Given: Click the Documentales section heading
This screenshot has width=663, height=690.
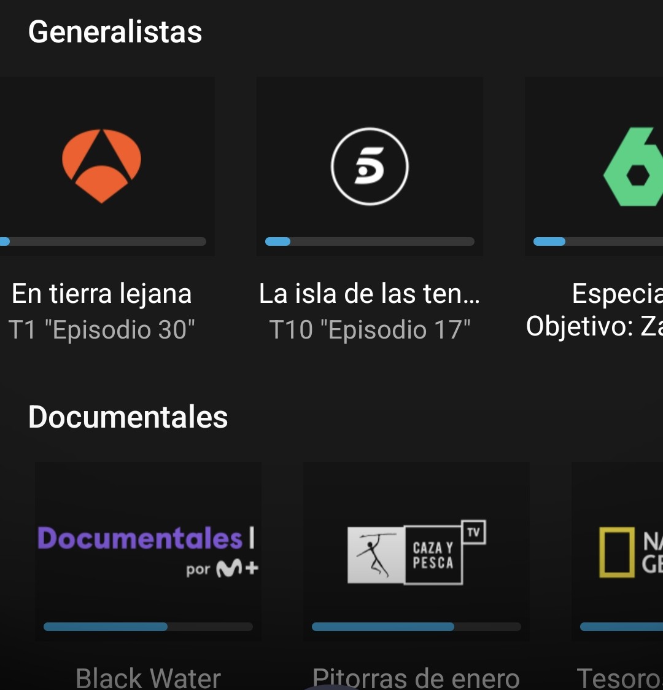Looking at the screenshot, I should coord(128,417).
